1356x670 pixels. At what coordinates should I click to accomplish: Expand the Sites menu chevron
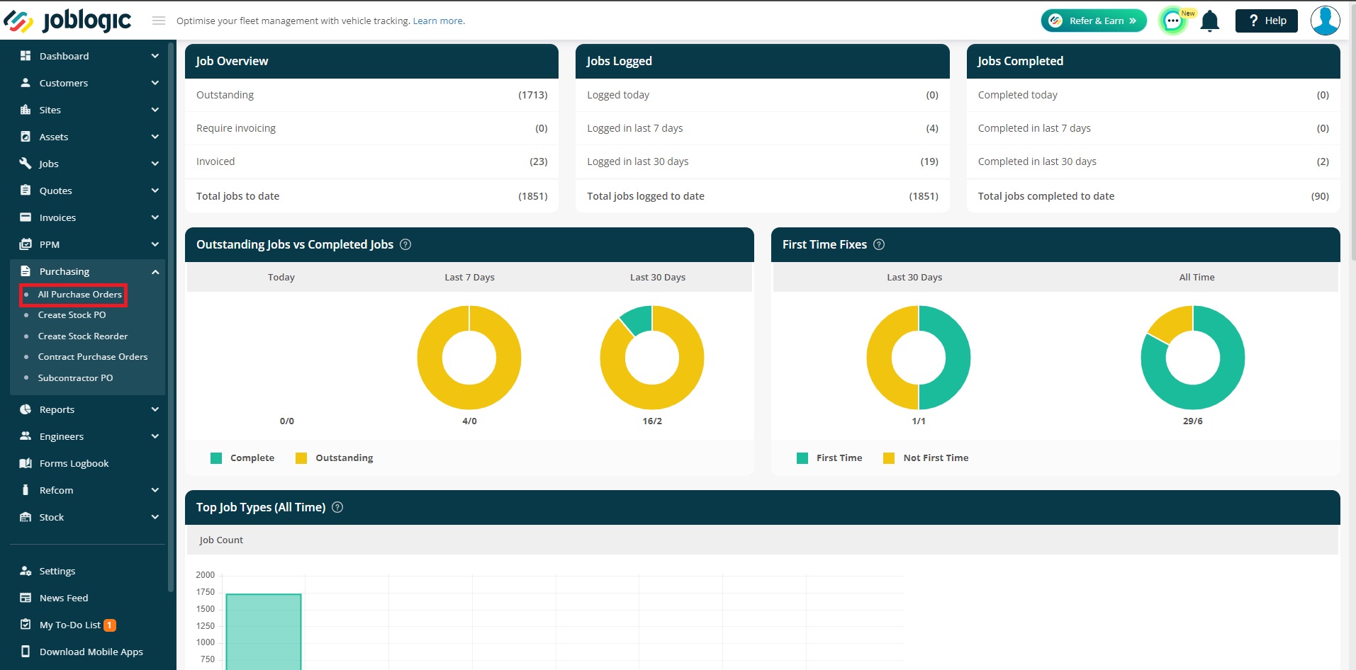pos(155,110)
